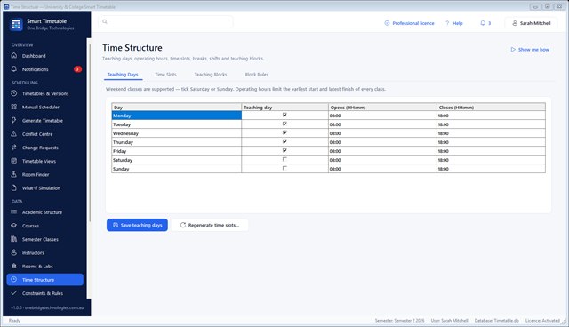Click the Change Requests arrows icon
Viewport: 569px width, 327px height.
point(14,148)
